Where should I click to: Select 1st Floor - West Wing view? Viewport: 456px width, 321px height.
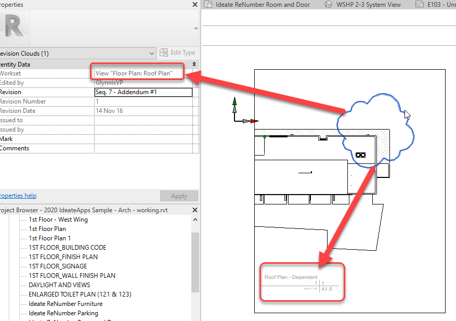58,220
